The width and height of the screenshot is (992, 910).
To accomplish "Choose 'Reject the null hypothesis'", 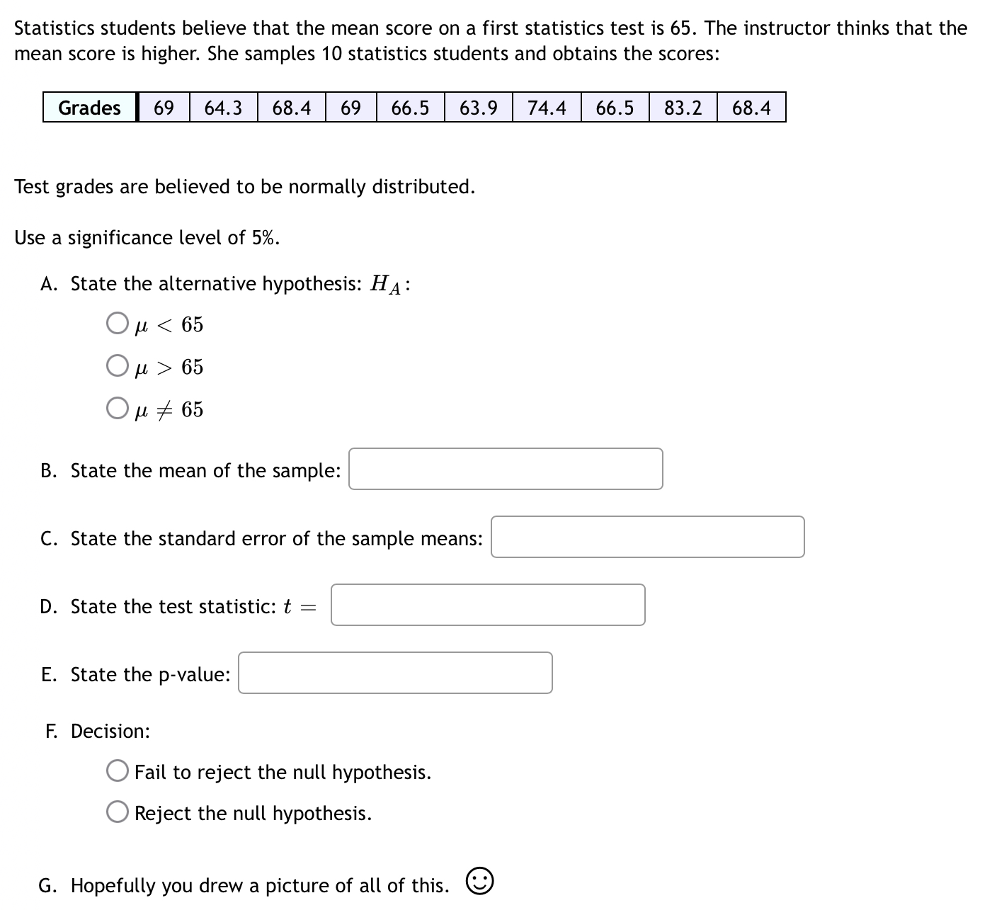I will 118,813.
